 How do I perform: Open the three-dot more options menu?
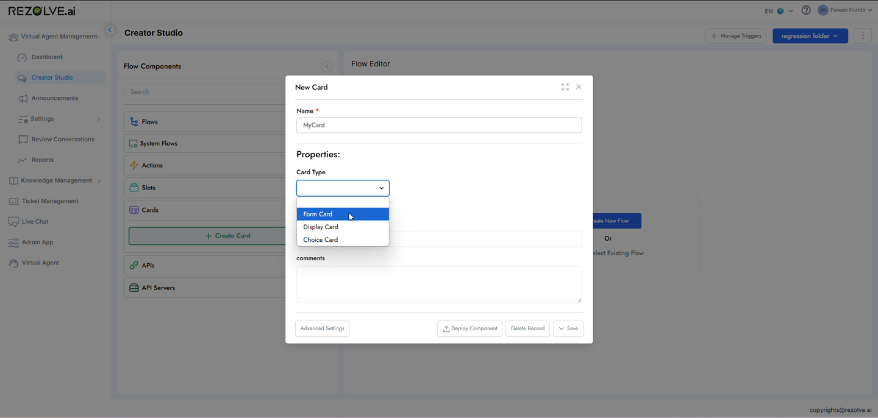tap(862, 36)
